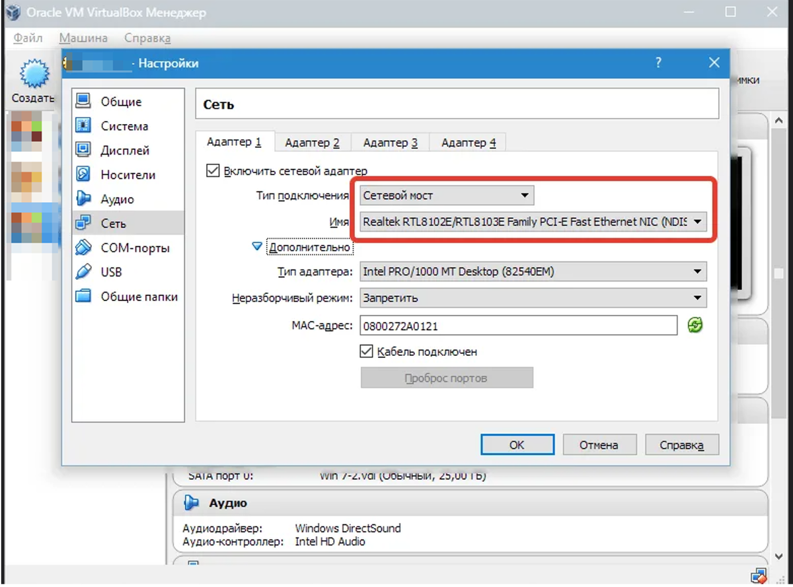Open the Машина menu
Viewport: 793px width, 587px height.
[83, 38]
